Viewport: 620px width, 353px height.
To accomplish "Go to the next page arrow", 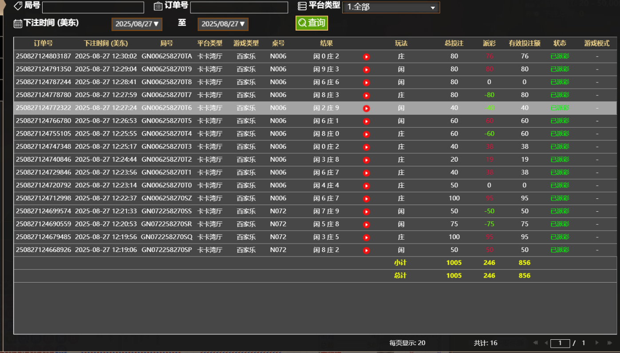I will [597, 343].
